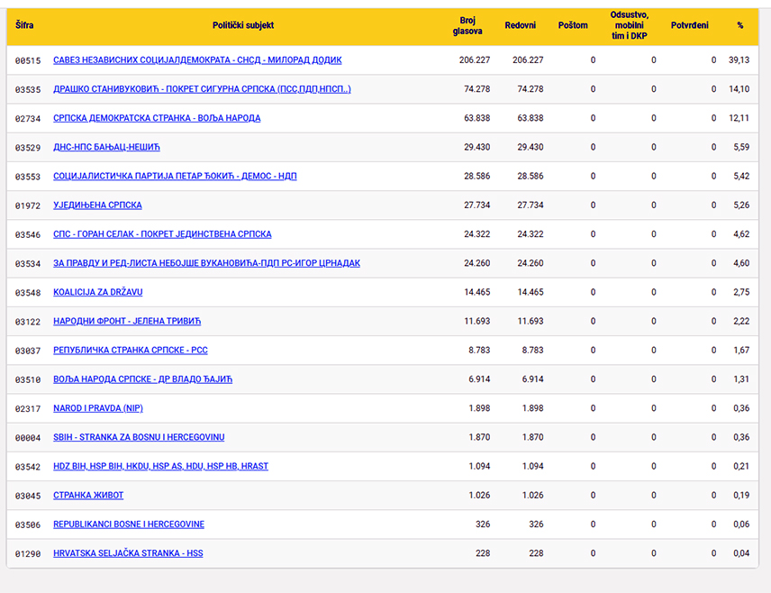Select party code 03548
The width and height of the screenshot is (771, 593).
[28, 293]
